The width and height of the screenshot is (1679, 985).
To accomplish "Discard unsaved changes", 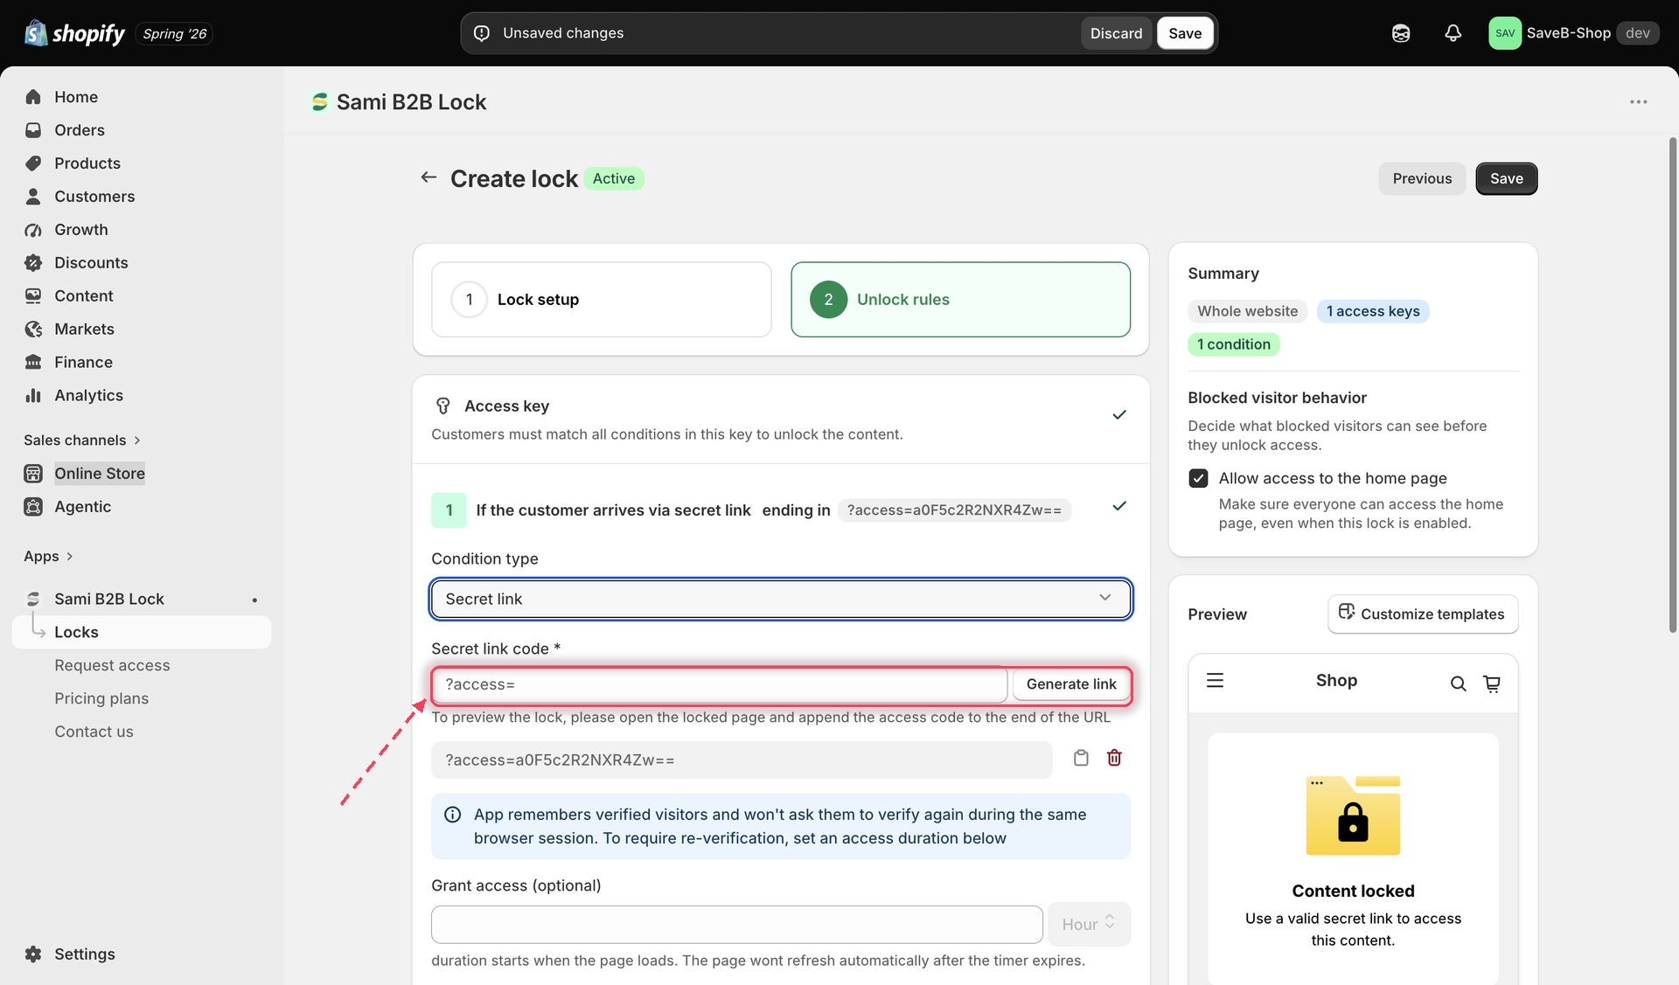I will click(1116, 33).
